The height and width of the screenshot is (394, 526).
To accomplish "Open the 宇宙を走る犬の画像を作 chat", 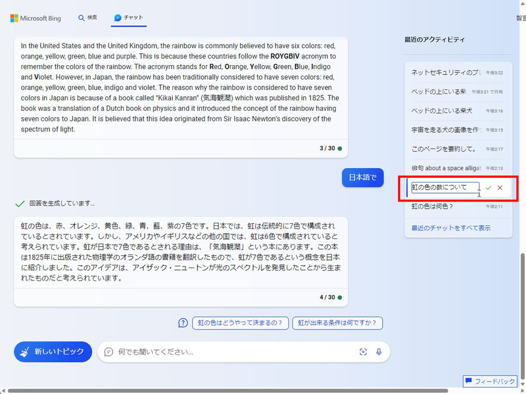I will click(x=458, y=129).
